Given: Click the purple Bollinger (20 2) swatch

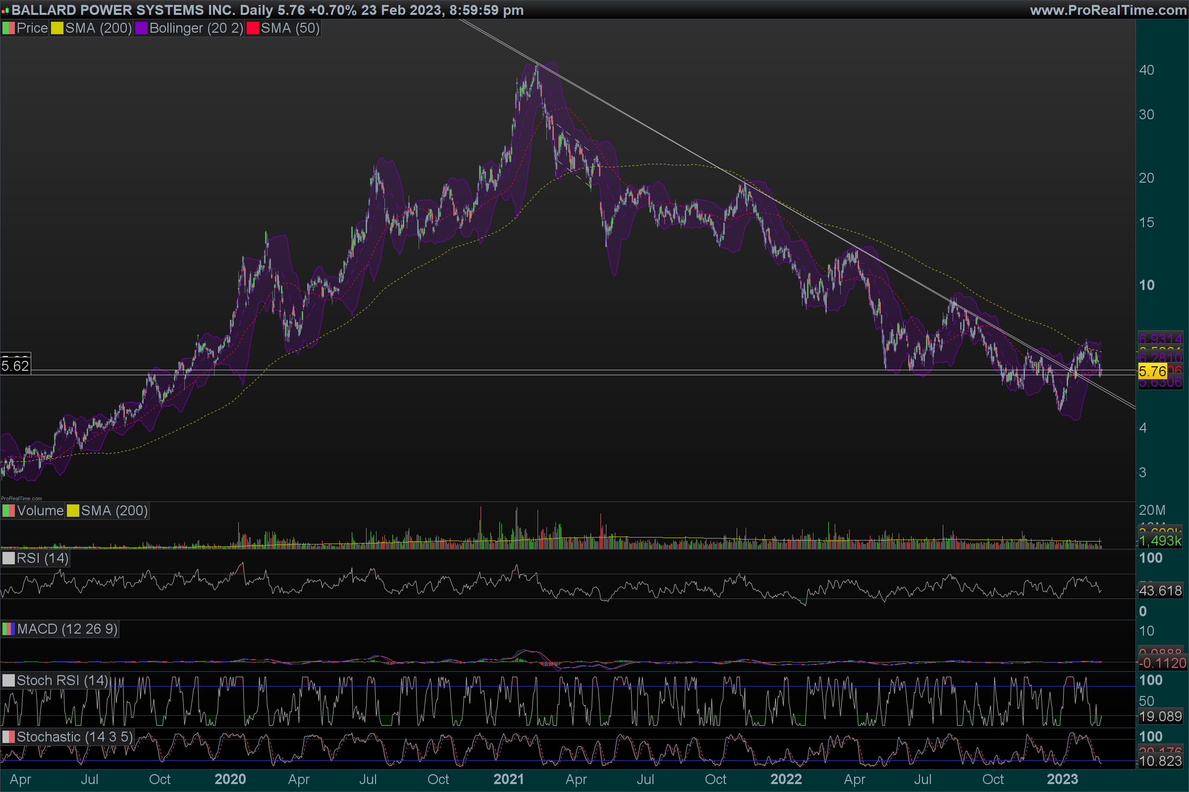Looking at the screenshot, I should pyautogui.click(x=142, y=28).
